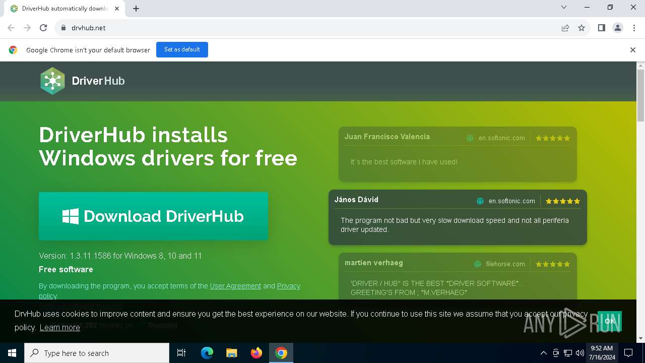Click the DriverHub logo icon
The width and height of the screenshot is (645, 363).
[x=53, y=81]
